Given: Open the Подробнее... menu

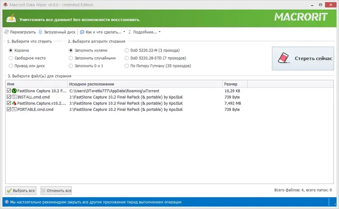Looking at the screenshot, I should (144, 32).
